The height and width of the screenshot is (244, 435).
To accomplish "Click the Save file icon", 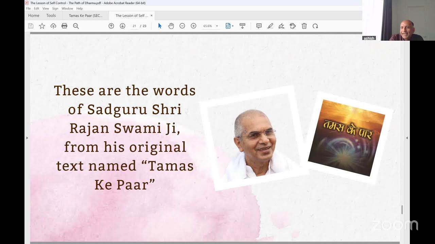I will (31, 26).
